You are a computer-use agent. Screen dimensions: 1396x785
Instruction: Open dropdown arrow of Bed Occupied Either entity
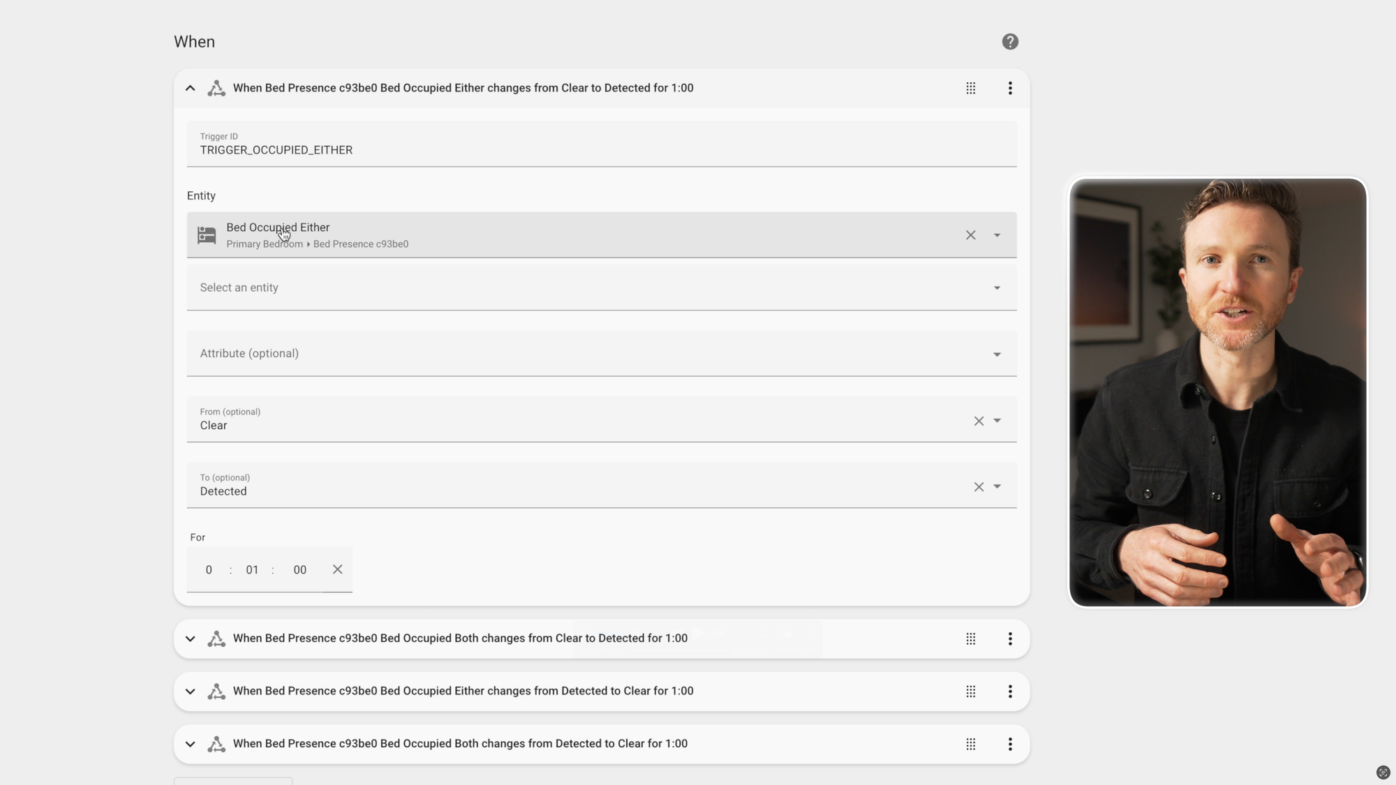pos(997,235)
